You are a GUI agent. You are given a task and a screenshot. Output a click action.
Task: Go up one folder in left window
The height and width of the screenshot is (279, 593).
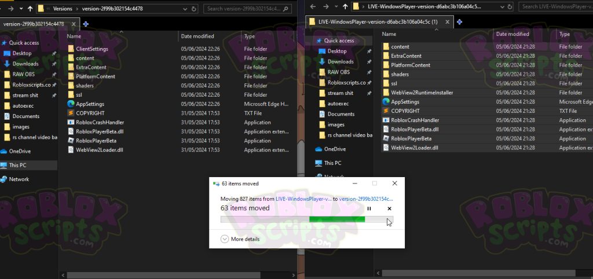click(30, 9)
